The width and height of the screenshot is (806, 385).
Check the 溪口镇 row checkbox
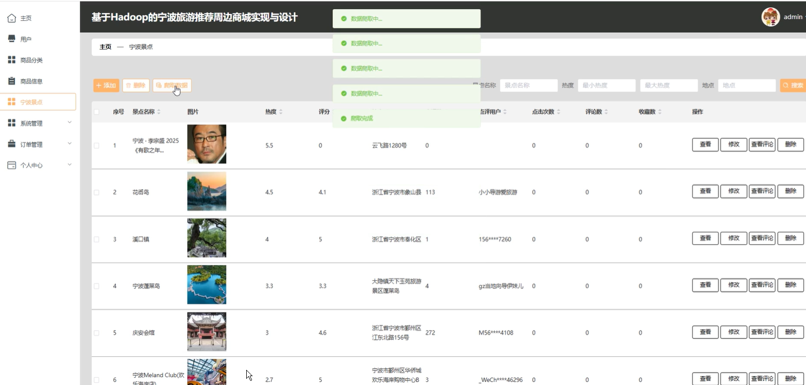point(97,239)
